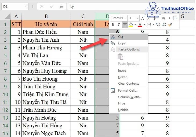Click cell 'Đào Thị Hương'
The width and height of the screenshot is (196, 137).
pos(46,79)
